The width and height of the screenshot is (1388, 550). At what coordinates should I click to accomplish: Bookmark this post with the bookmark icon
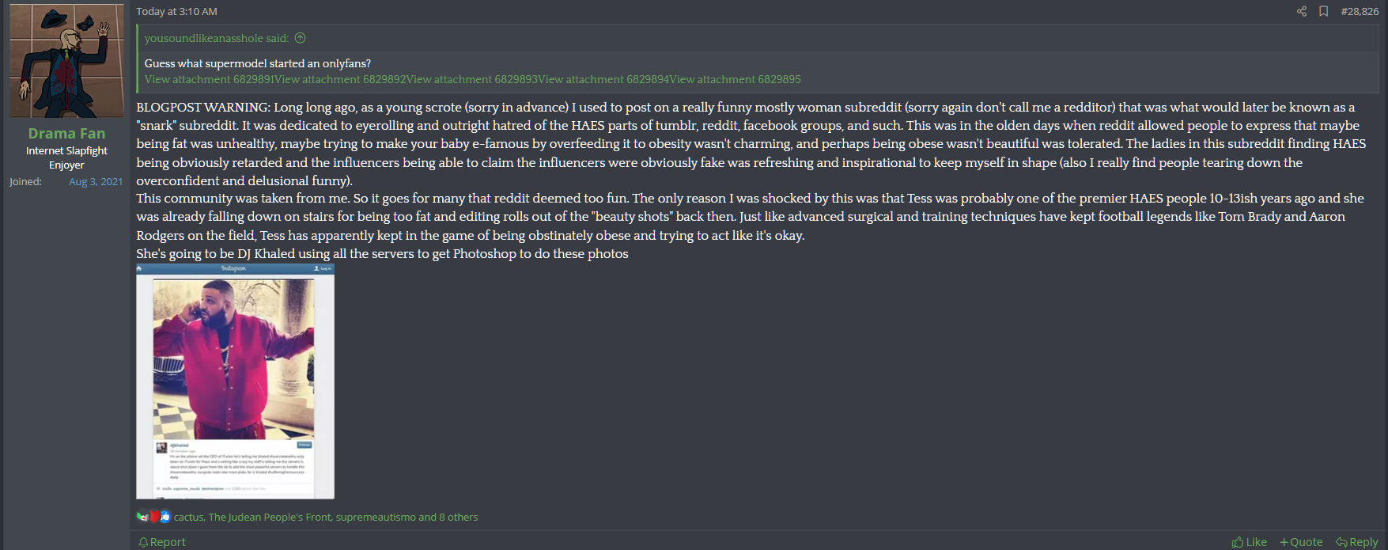(x=1323, y=11)
